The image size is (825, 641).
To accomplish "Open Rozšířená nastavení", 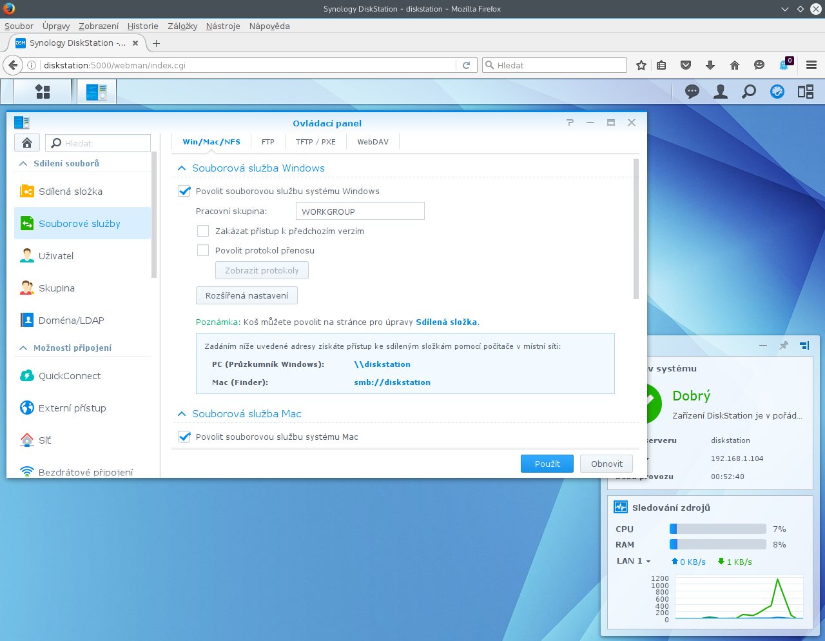I will (247, 295).
